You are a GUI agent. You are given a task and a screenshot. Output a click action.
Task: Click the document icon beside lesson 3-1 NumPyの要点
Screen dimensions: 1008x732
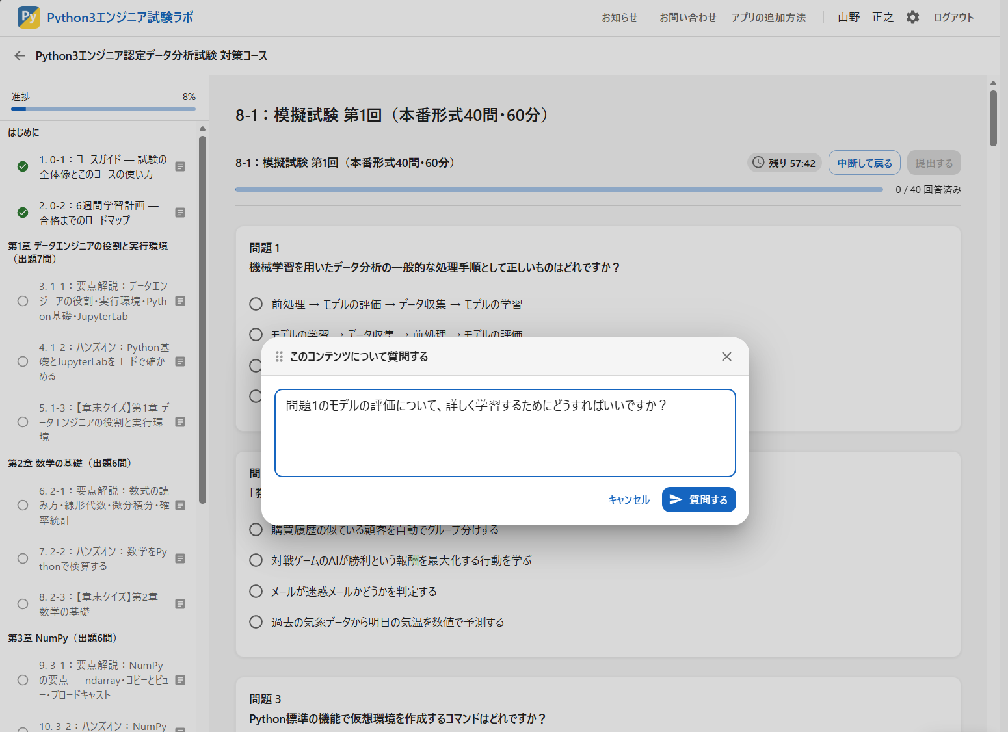pyautogui.click(x=180, y=680)
